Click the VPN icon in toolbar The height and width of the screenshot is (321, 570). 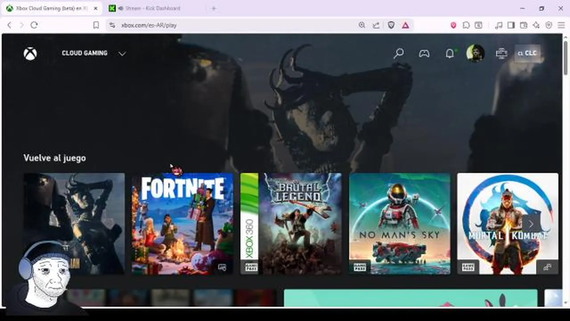pyautogui.click(x=549, y=25)
